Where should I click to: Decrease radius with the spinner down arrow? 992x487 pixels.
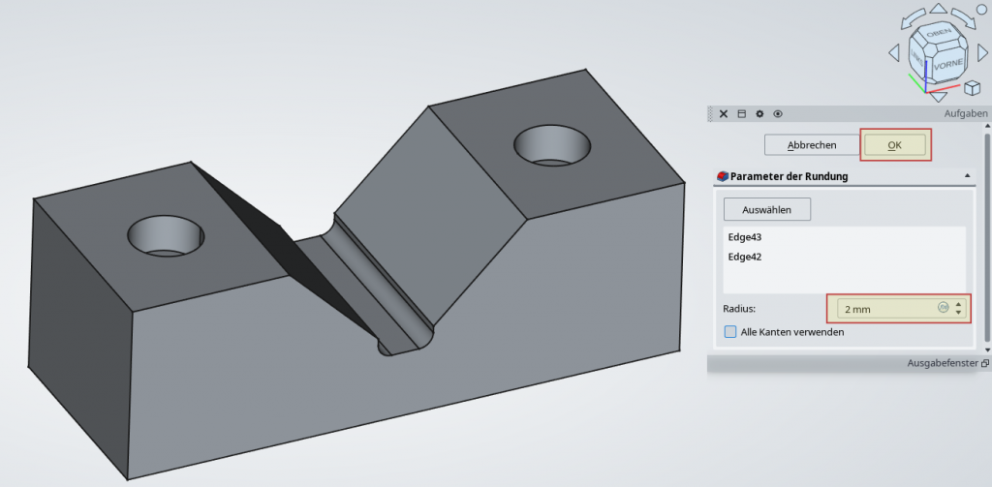959,313
